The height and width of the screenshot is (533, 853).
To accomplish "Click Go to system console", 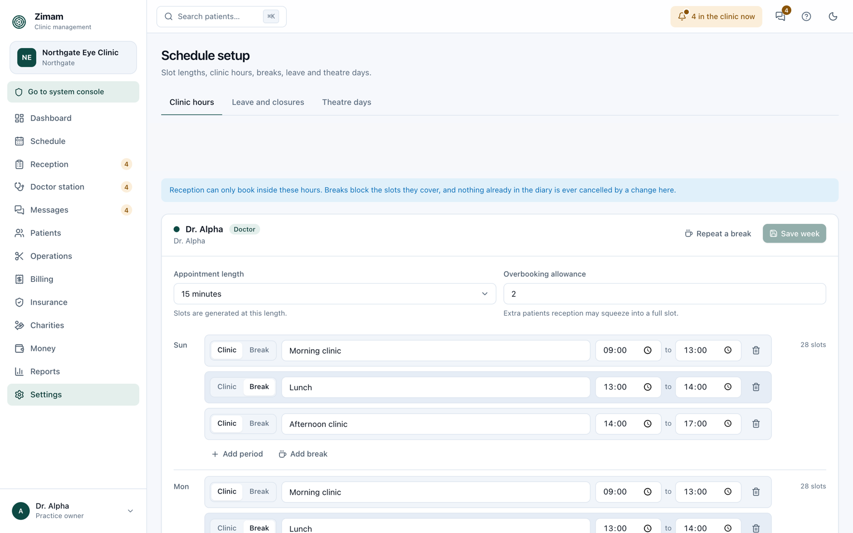I will pos(73,92).
